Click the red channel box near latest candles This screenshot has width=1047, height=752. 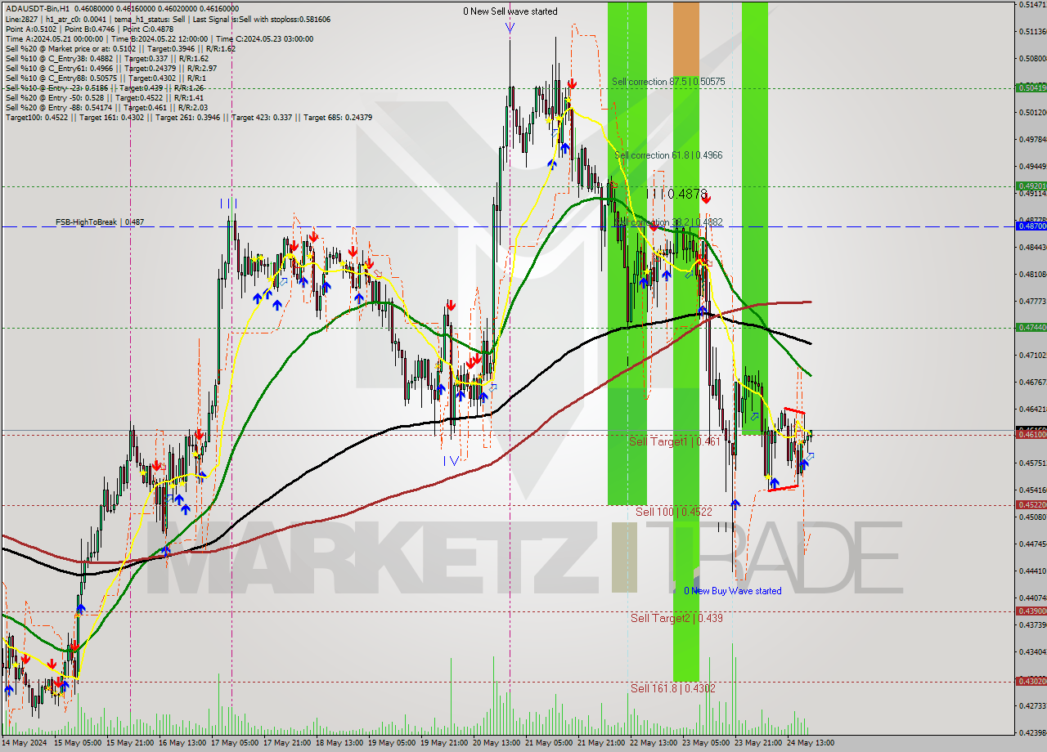[787, 450]
